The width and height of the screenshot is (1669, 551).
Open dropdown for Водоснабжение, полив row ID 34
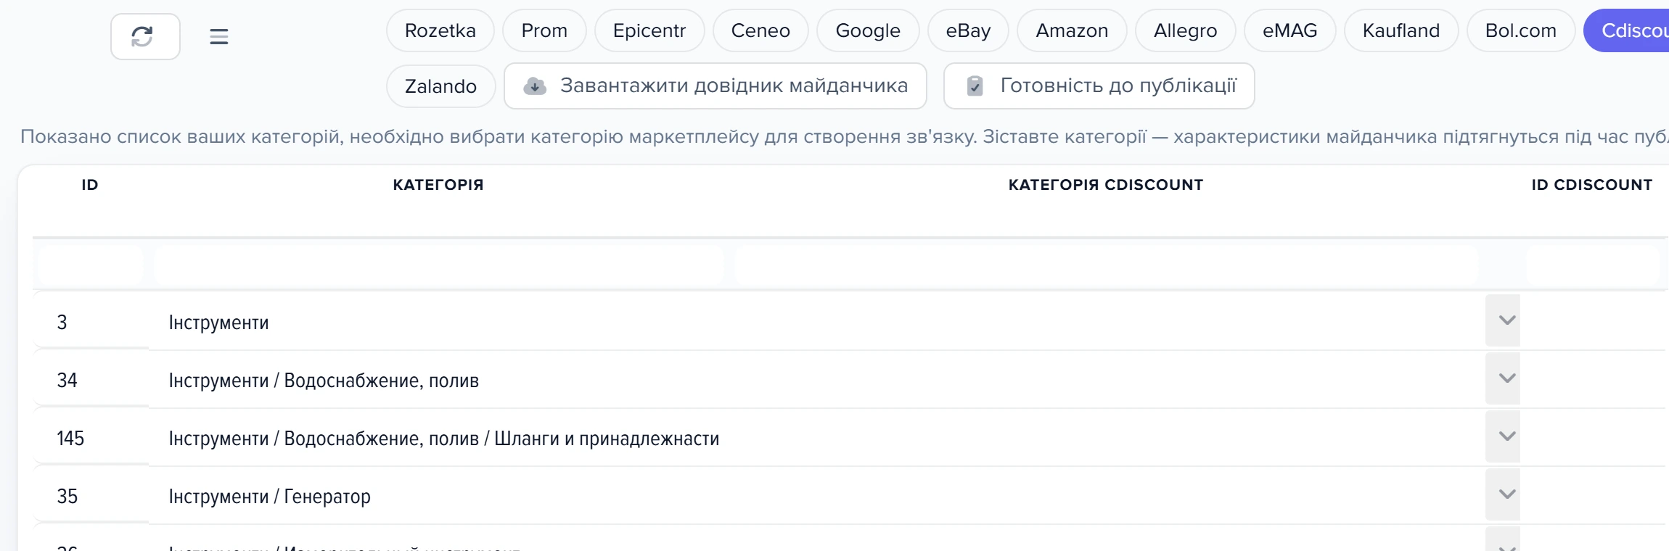pos(1503,378)
